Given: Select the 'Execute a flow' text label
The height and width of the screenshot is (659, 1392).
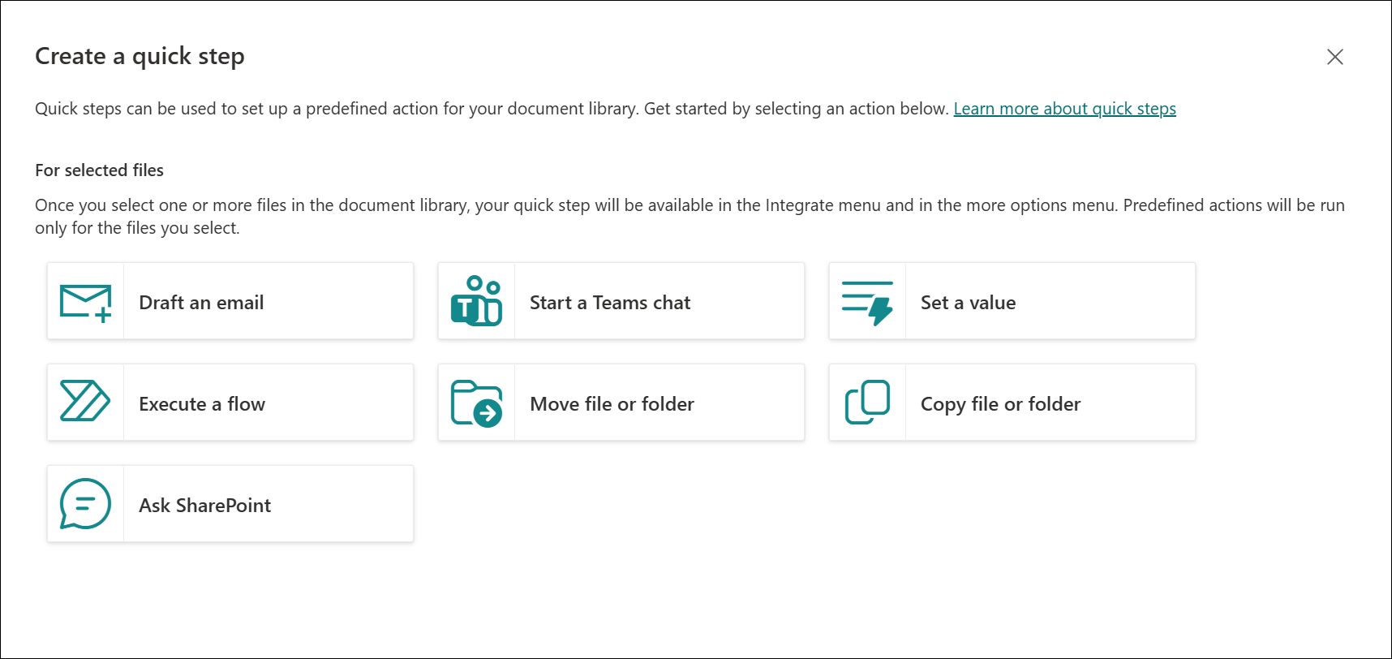Looking at the screenshot, I should click(202, 404).
